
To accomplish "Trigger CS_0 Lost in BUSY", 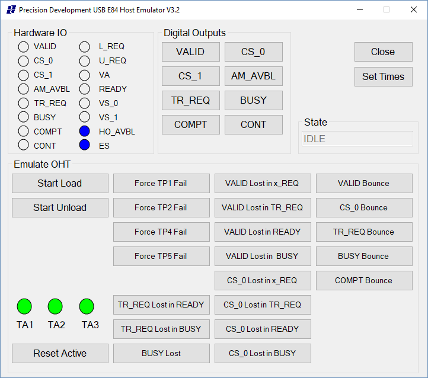I will pos(263,353).
